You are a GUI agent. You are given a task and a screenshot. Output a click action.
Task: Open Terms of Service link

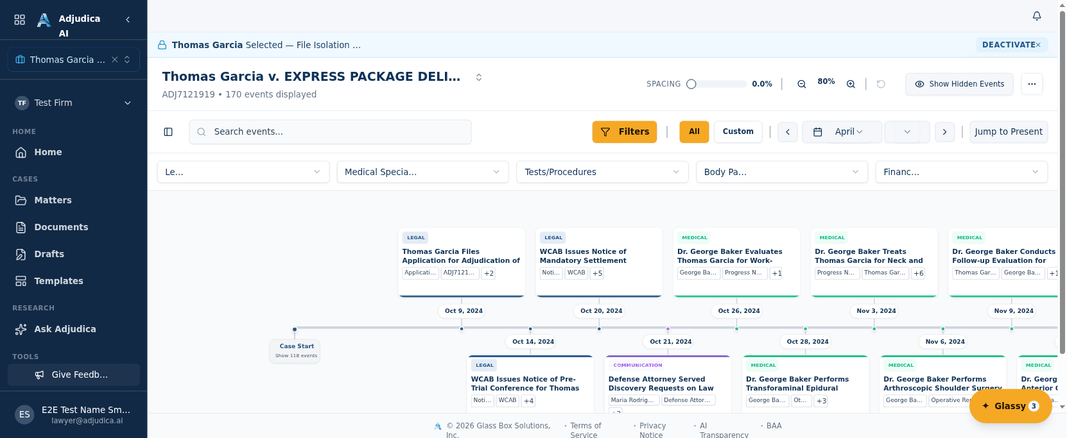coord(586,430)
